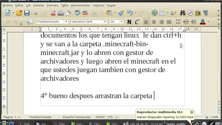Open the Insertar menu
The width and height of the screenshot is (222, 125).
point(39,6)
